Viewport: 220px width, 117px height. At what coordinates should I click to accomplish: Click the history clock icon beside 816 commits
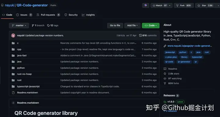140,36
